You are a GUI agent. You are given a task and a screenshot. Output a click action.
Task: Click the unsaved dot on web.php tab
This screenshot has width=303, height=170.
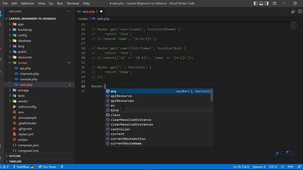tap(101, 11)
